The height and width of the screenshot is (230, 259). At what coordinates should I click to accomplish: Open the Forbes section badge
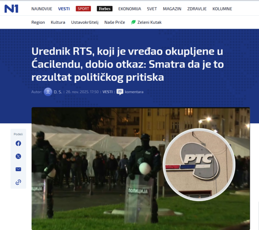(104, 9)
